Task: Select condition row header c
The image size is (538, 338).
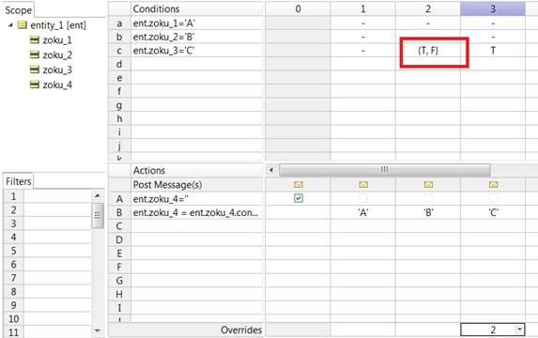Action: [119, 51]
